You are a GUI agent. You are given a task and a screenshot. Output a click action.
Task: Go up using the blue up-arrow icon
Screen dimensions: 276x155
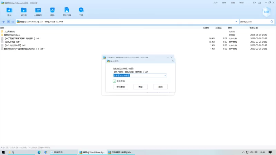tap(3, 22)
